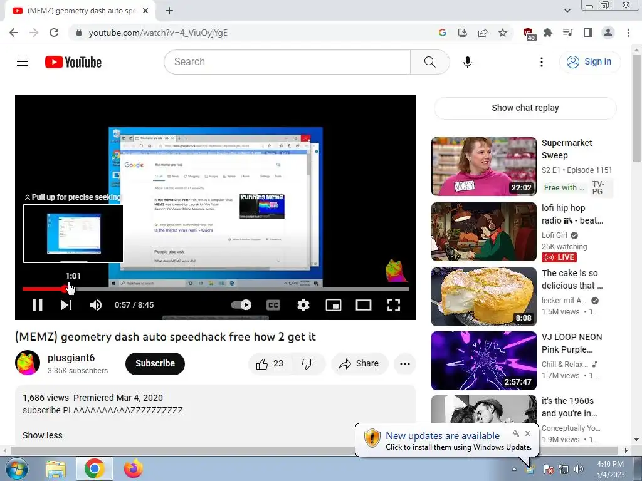Viewport: 642px width, 481px height.
Task: Select the MEMZ geometry dash tab
Action: [x=81, y=11]
